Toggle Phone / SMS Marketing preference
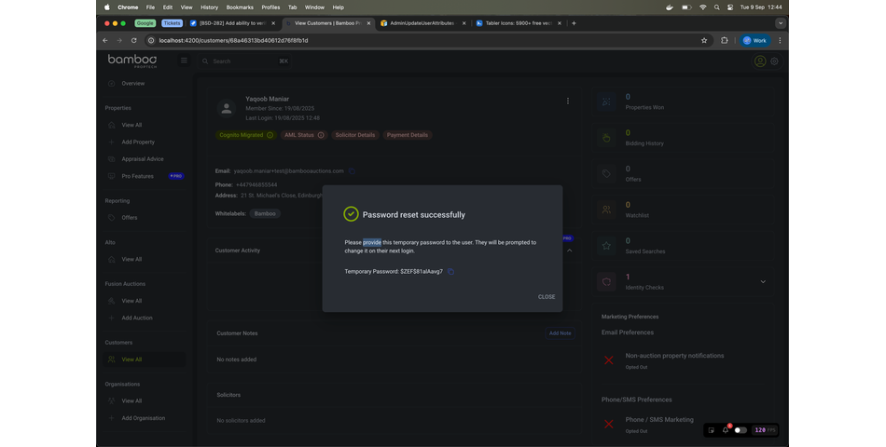Image resolution: width=886 pixels, height=447 pixels. [x=609, y=424]
